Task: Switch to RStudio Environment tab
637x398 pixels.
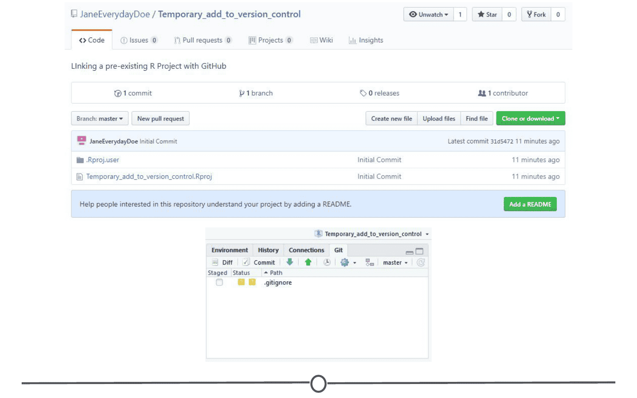Action: coord(230,250)
